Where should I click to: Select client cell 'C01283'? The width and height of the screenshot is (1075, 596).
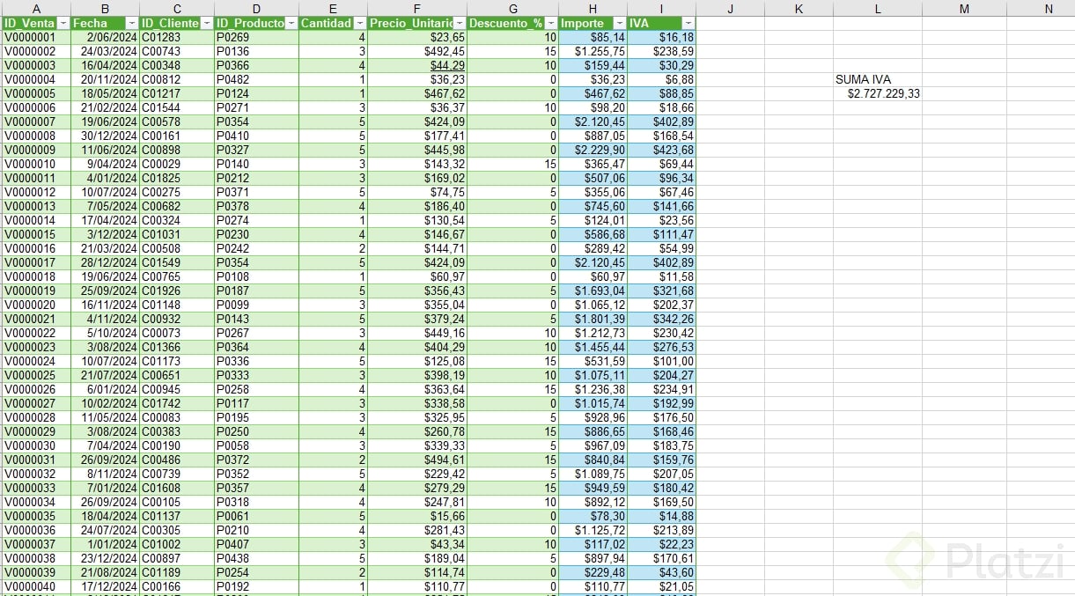tap(176, 38)
